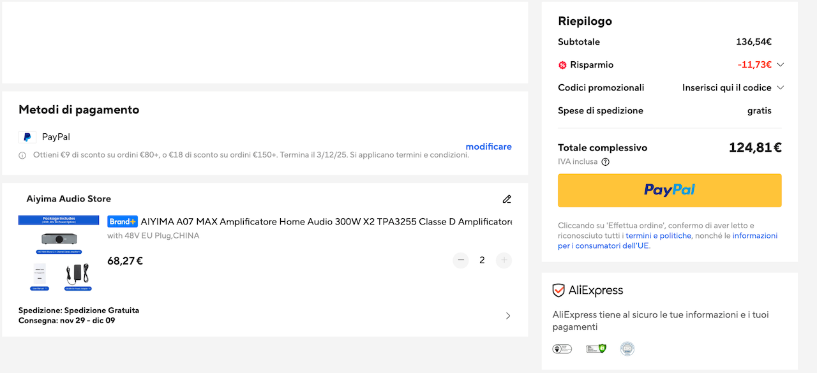
Task: Open the EU consumer information link
Action: [x=754, y=236]
